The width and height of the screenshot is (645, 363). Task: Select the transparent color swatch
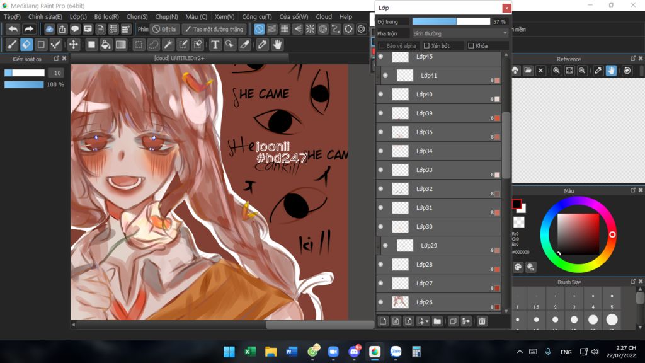(519, 222)
